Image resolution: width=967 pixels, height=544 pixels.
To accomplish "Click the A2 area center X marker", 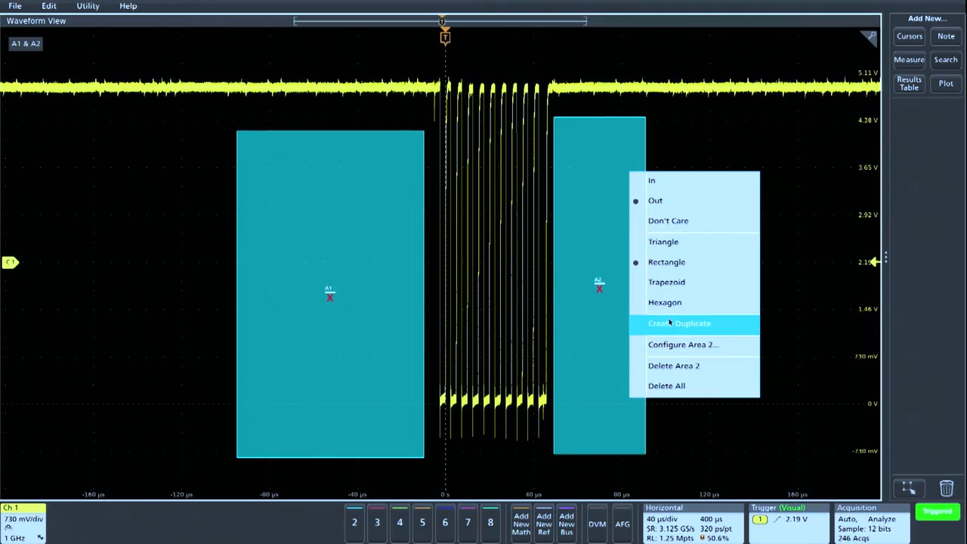I will pos(599,288).
